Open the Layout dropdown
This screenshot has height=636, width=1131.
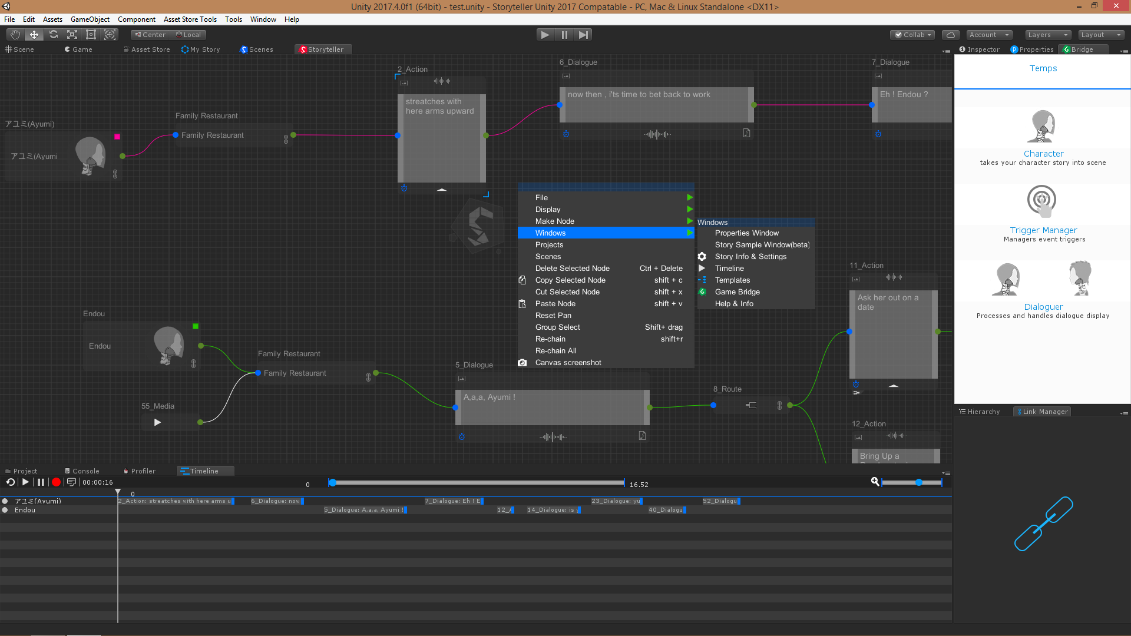1101,35
